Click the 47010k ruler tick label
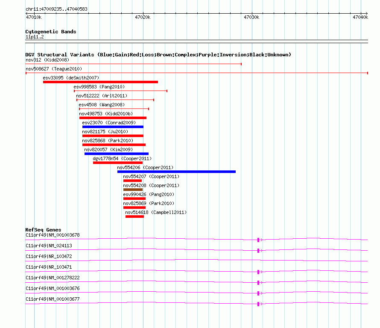 point(34,17)
